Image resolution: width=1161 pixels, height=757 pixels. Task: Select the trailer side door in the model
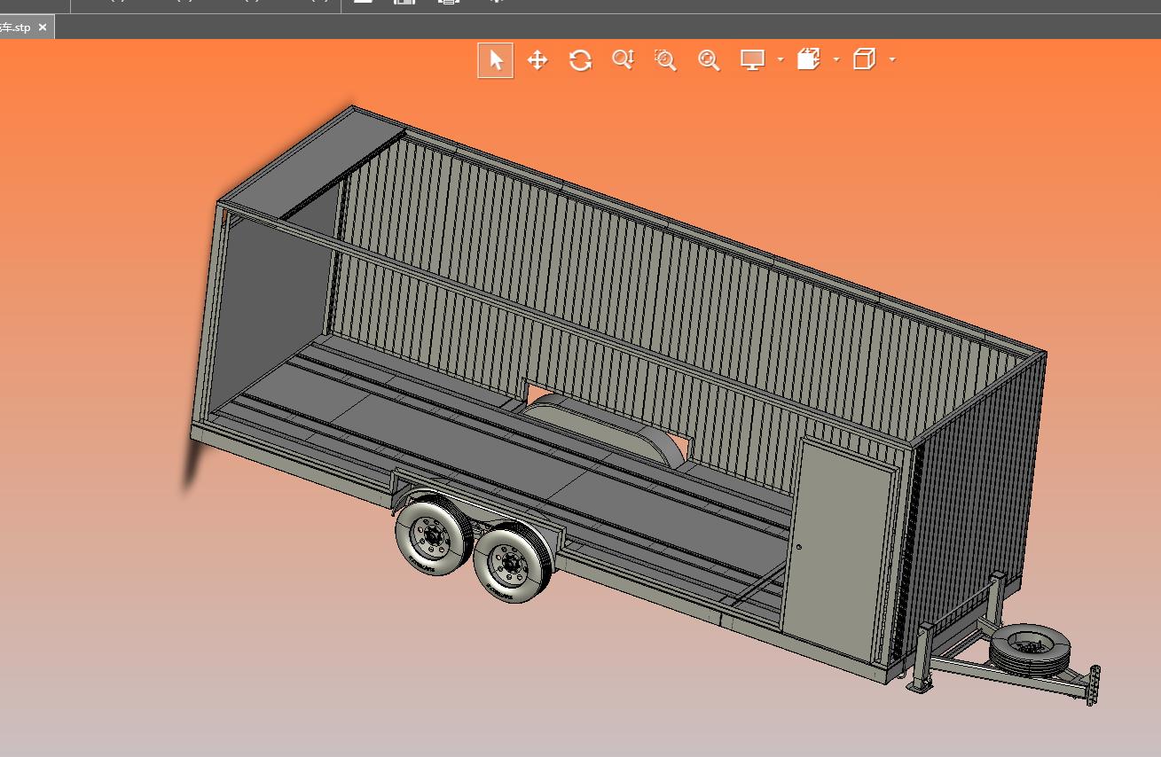(x=838, y=549)
